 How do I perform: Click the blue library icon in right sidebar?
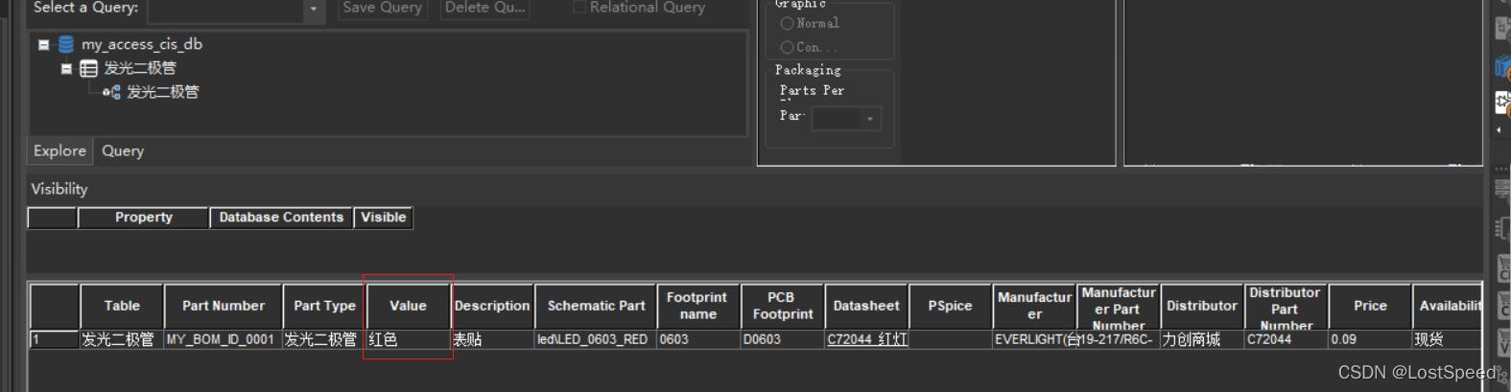[x=1502, y=67]
